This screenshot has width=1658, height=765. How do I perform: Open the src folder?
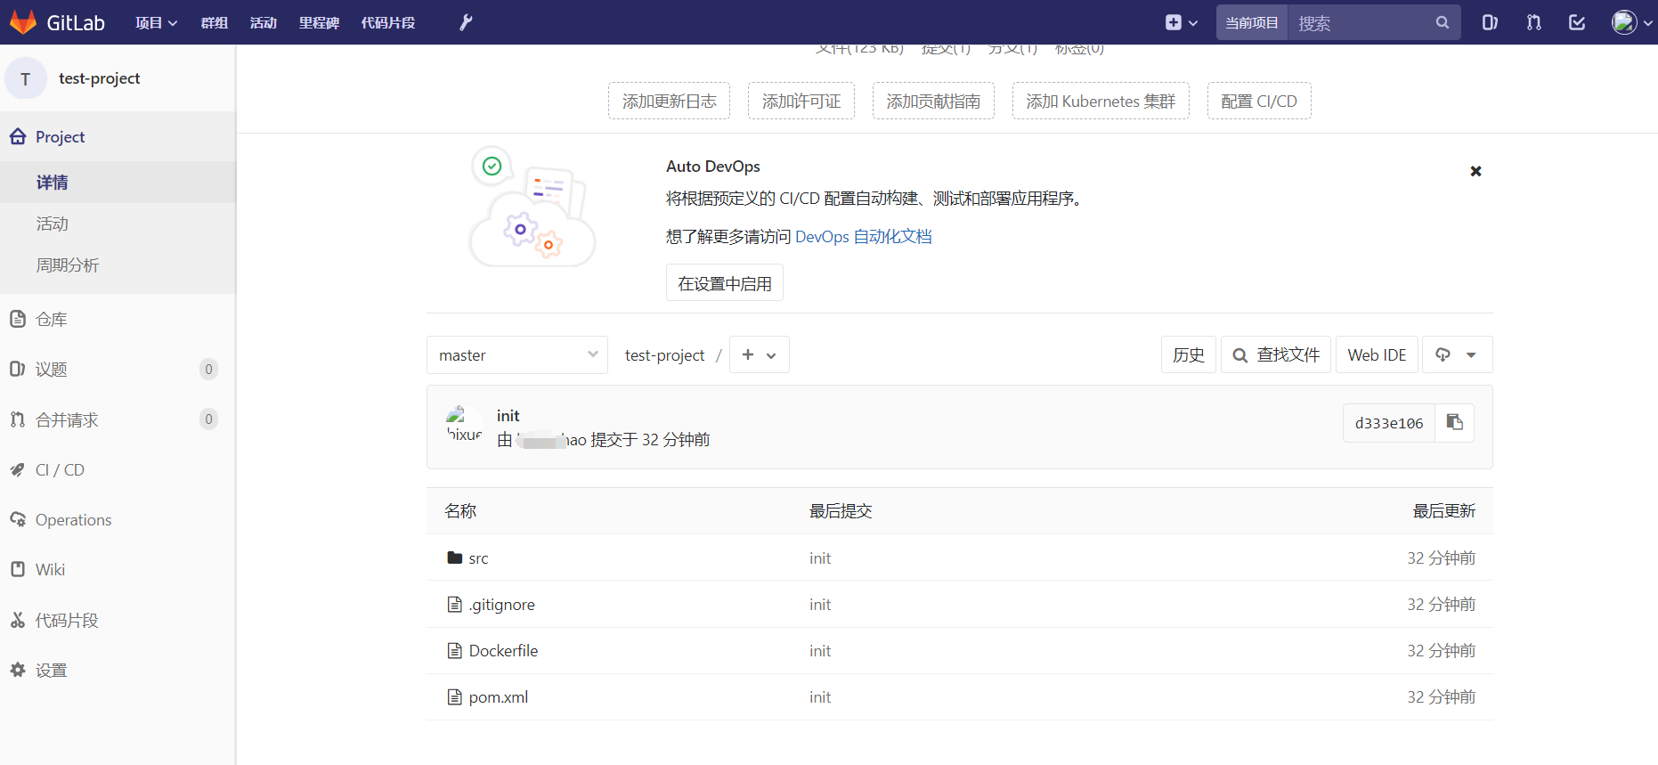[478, 558]
